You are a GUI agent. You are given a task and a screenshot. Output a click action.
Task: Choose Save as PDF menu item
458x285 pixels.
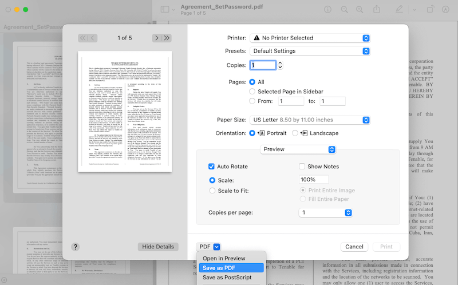[x=231, y=268]
